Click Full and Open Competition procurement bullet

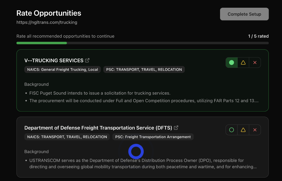pos(144,101)
